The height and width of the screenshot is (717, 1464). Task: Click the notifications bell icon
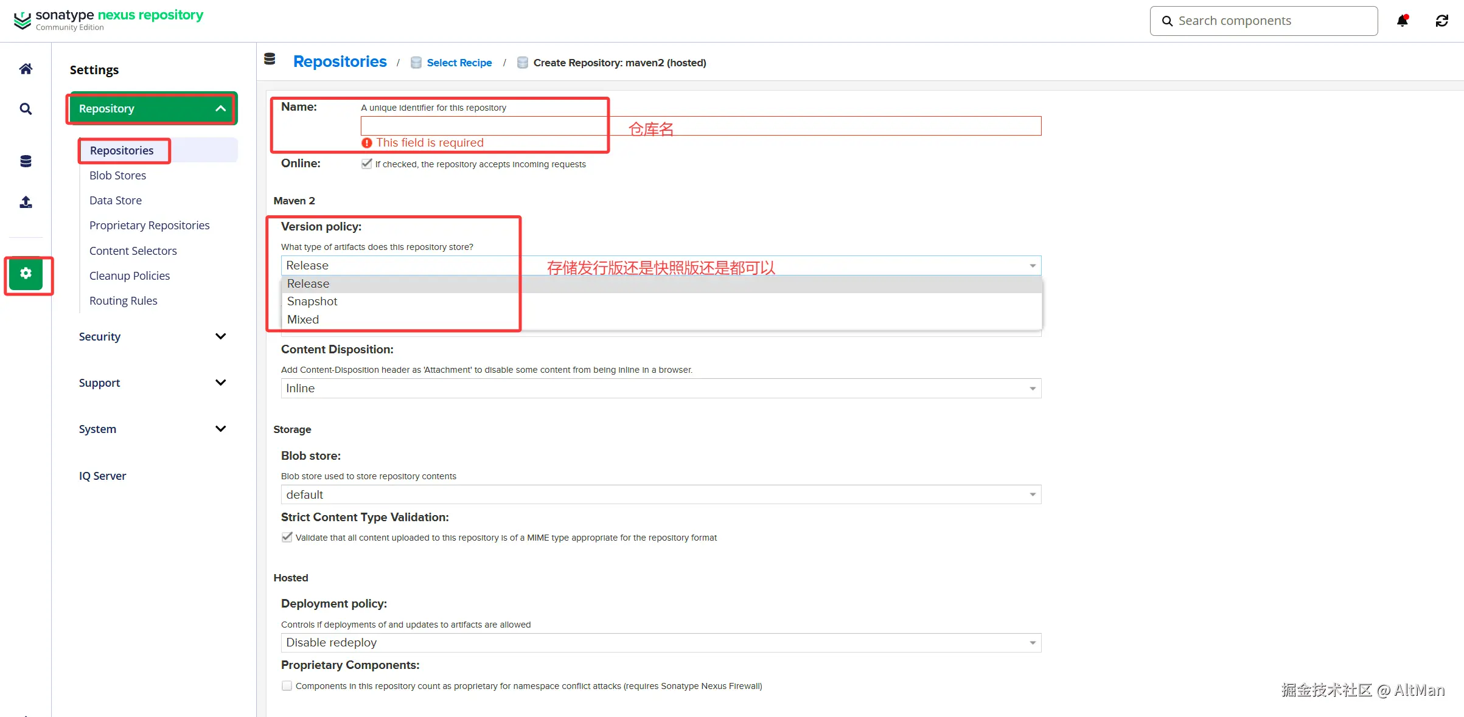click(x=1402, y=21)
